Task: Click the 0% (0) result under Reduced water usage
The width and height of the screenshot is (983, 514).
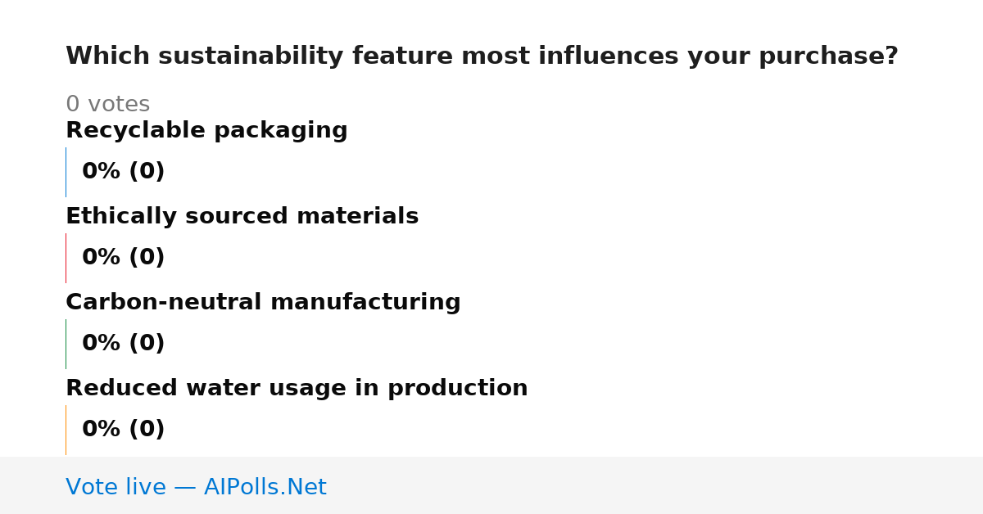Action: point(124,430)
